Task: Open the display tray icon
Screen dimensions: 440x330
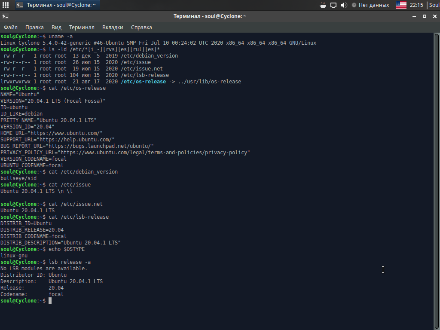Action: [x=333, y=5]
